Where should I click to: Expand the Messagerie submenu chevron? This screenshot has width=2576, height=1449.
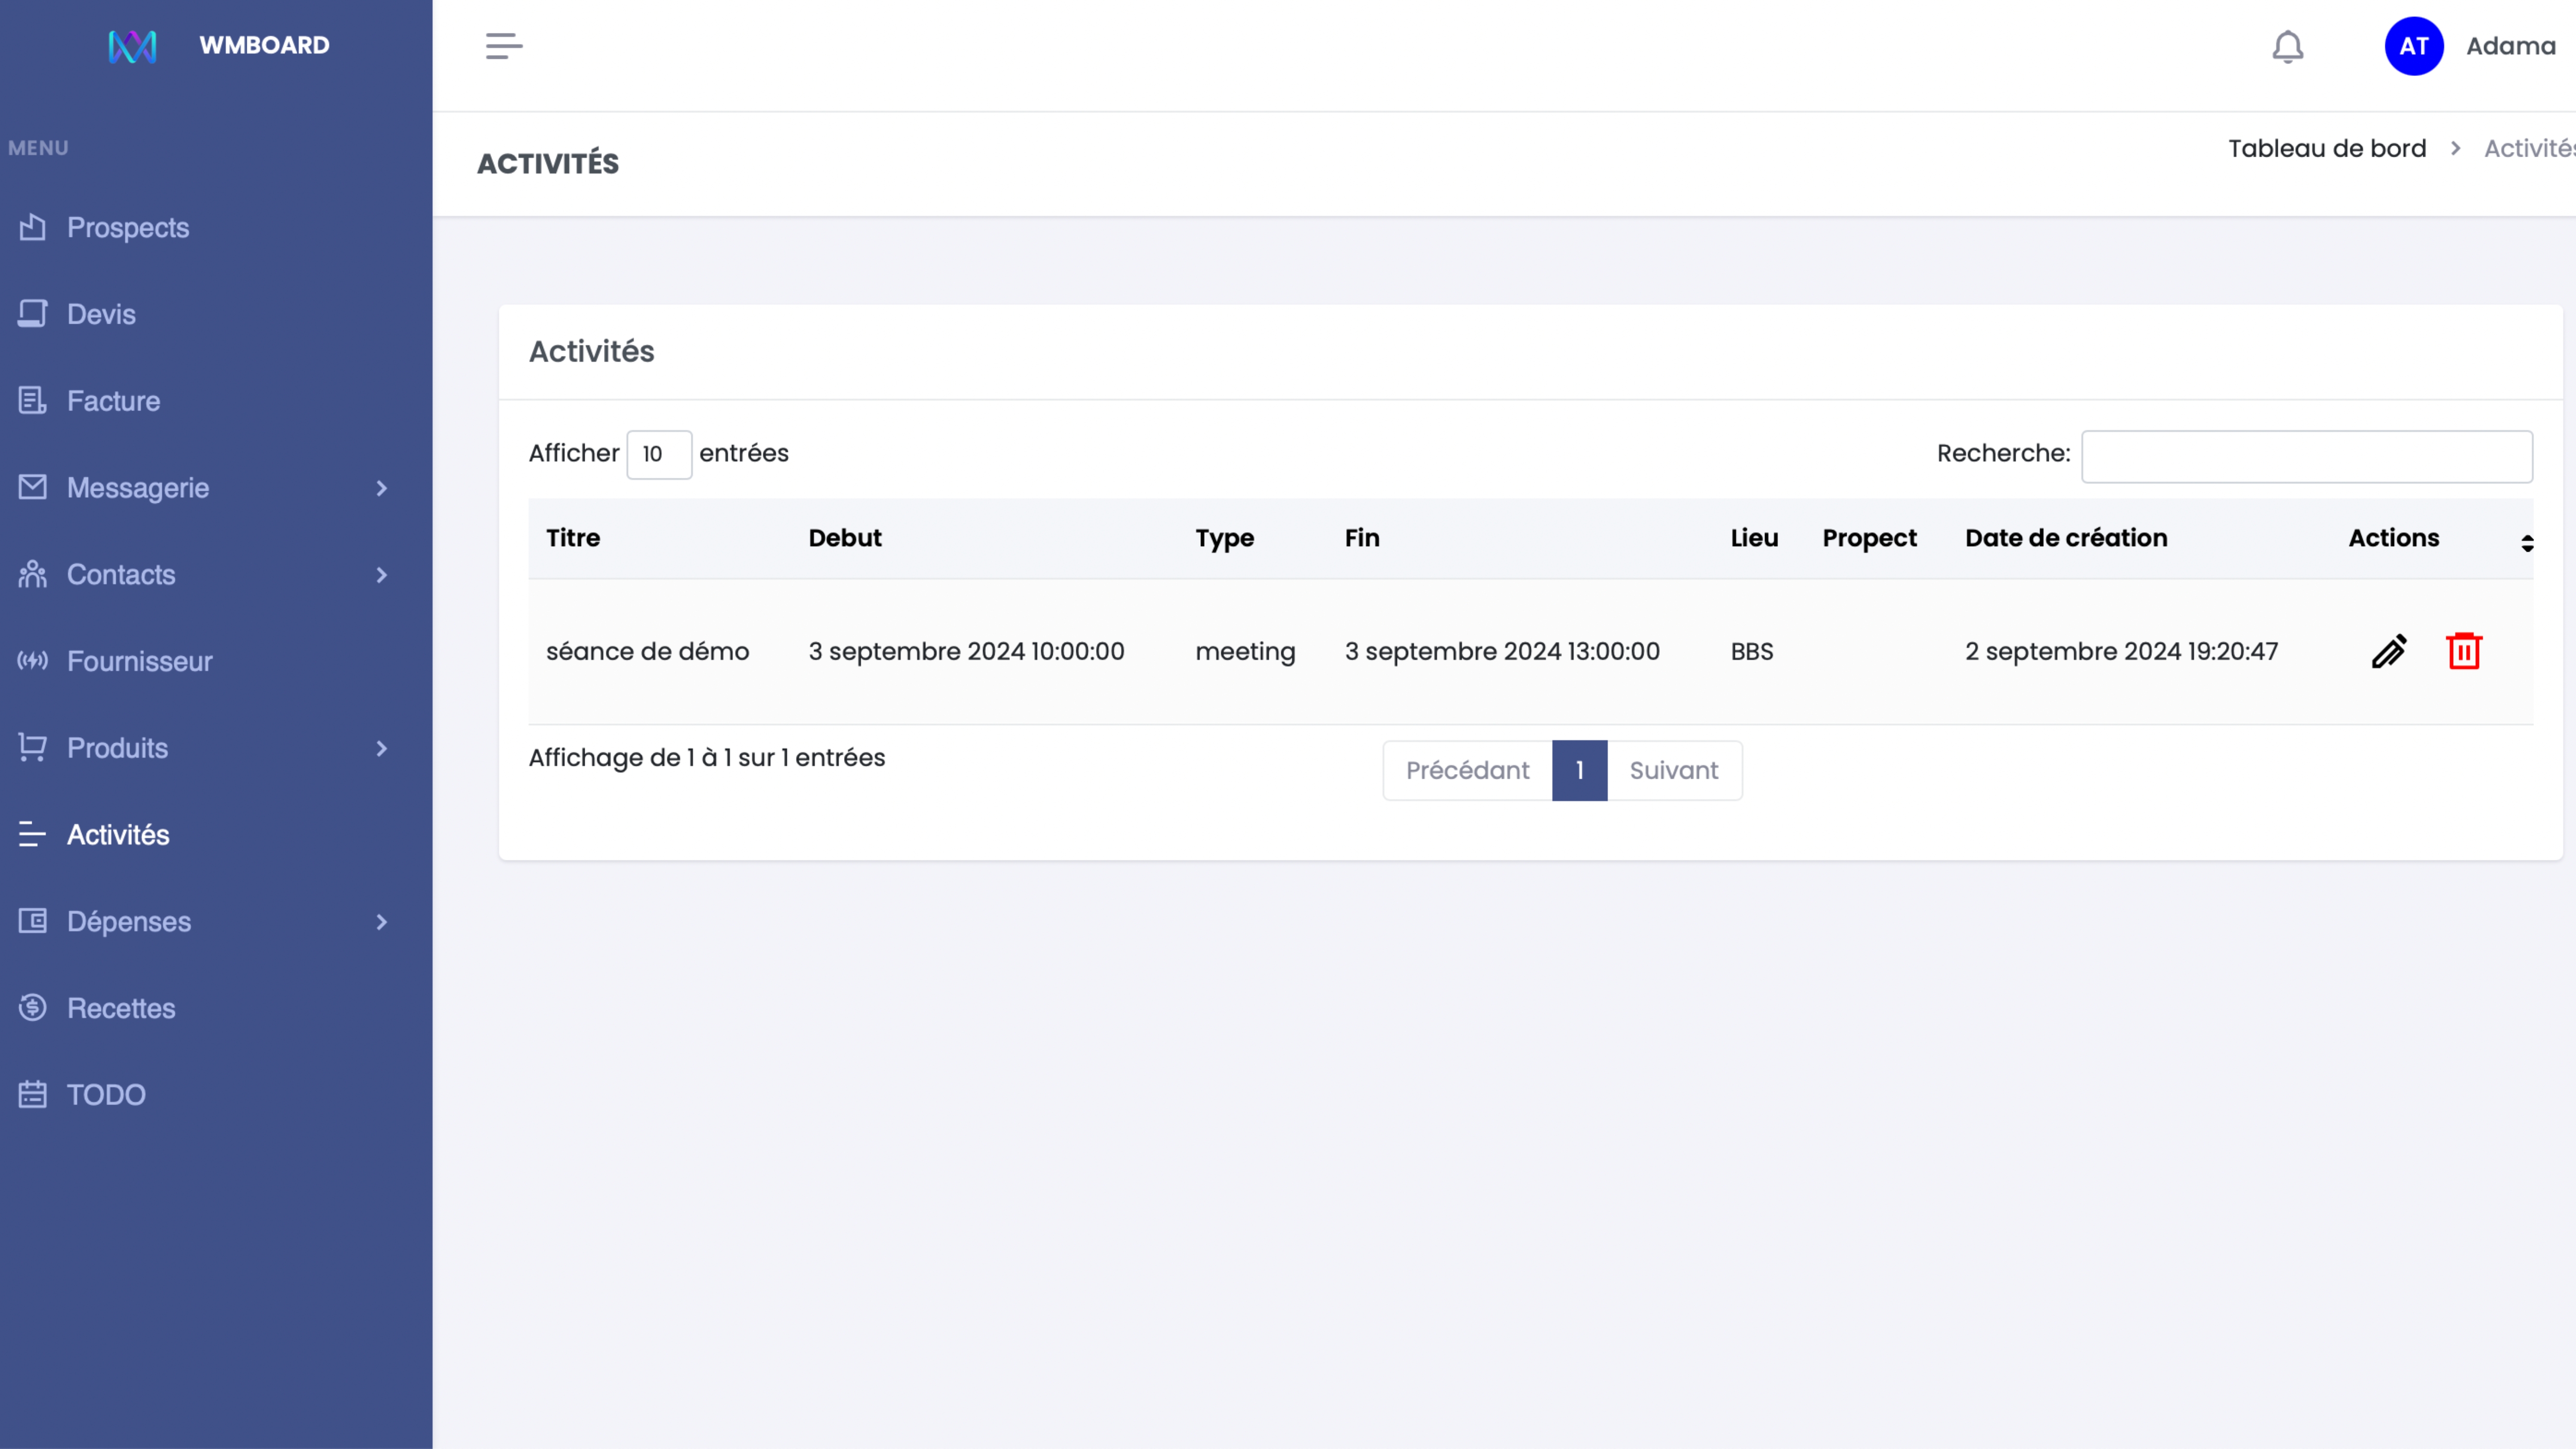381,488
